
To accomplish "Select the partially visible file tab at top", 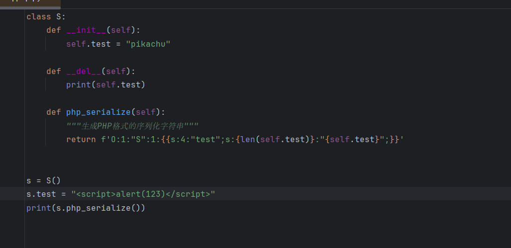I will point(30,3).
